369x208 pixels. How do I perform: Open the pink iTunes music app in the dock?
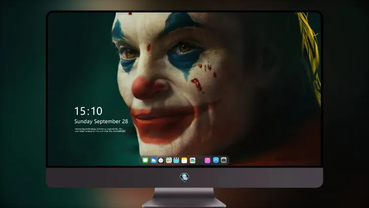pos(207,160)
